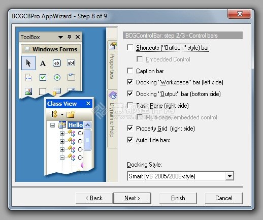Screen dimensions: 263x220
Task: Click the curly braces sort icon in Class View
Action: pyautogui.click(x=54, y=114)
